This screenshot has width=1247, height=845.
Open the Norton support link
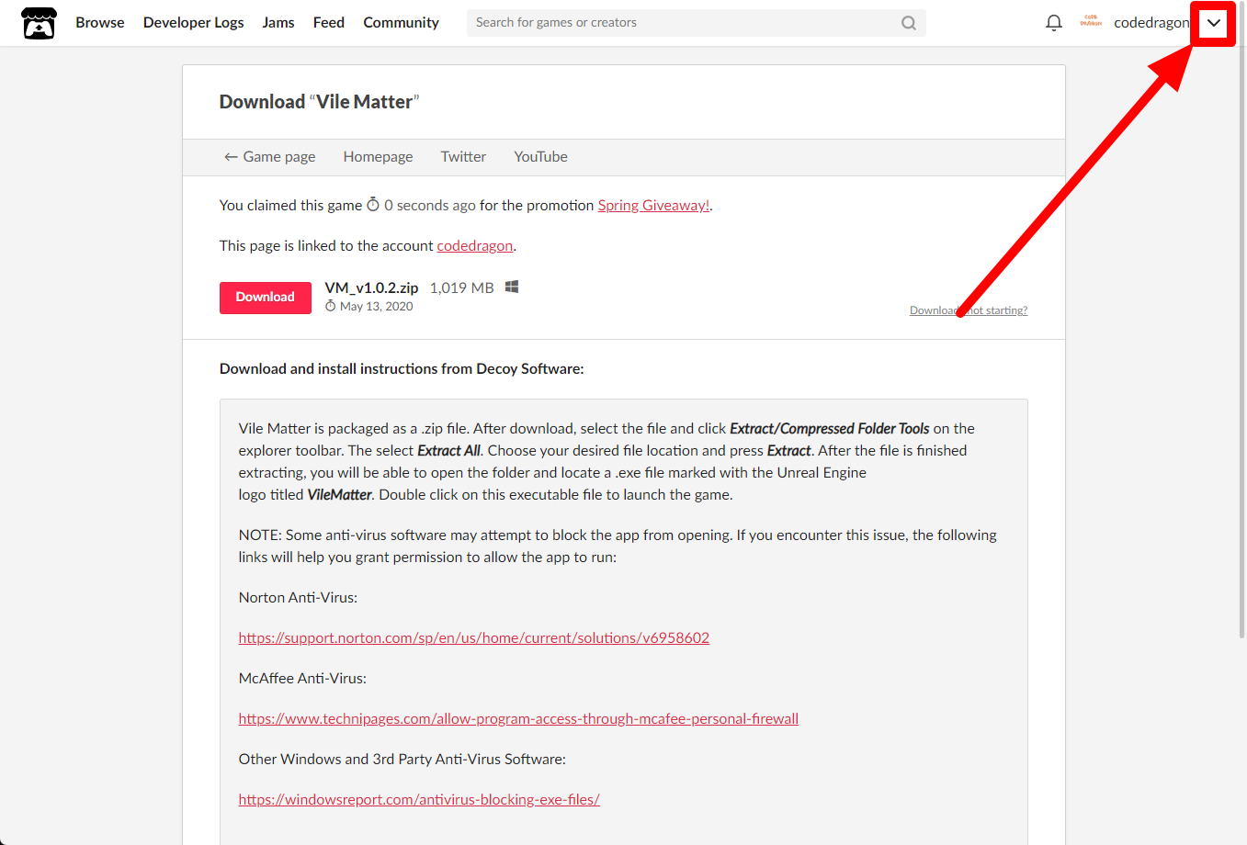[474, 638]
